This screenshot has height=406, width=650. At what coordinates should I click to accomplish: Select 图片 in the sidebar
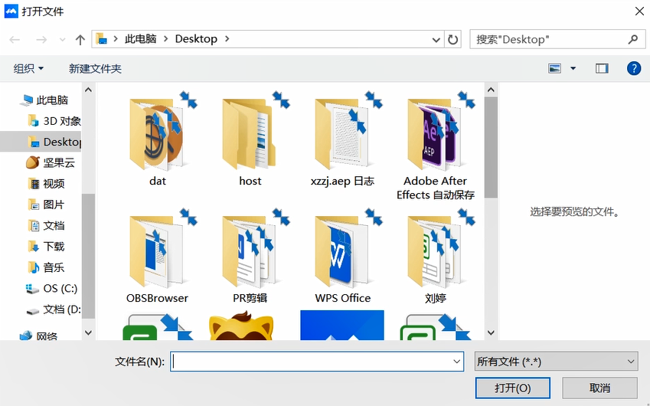[x=47, y=205]
